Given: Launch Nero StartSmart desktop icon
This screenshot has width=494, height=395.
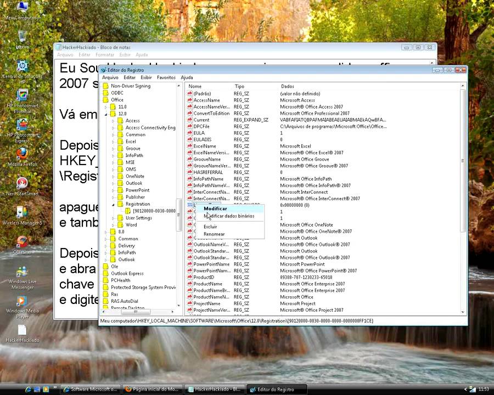Looking at the screenshot, I should pyautogui.click(x=22, y=187).
